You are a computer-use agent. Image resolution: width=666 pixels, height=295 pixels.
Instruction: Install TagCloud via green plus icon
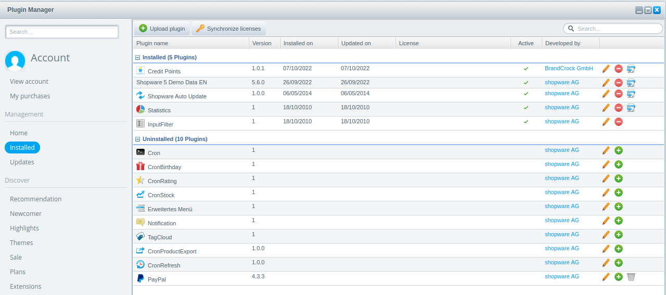[x=619, y=235]
